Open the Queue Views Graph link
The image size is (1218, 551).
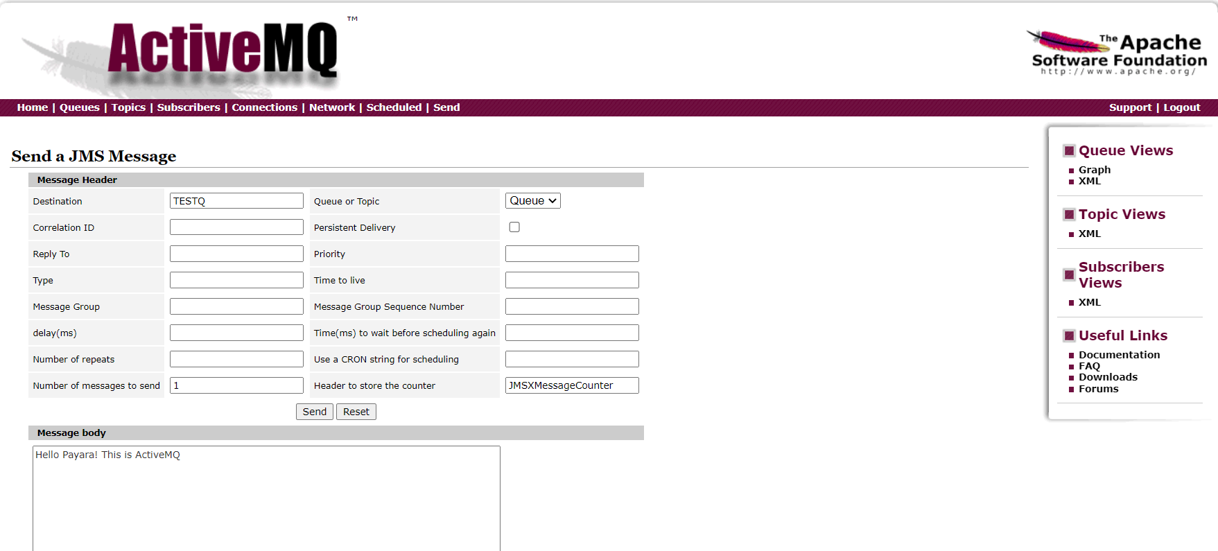[x=1094, y=170]
